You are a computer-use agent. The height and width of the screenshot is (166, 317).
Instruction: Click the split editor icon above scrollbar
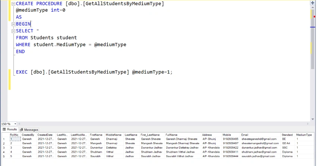click(313, 3)
